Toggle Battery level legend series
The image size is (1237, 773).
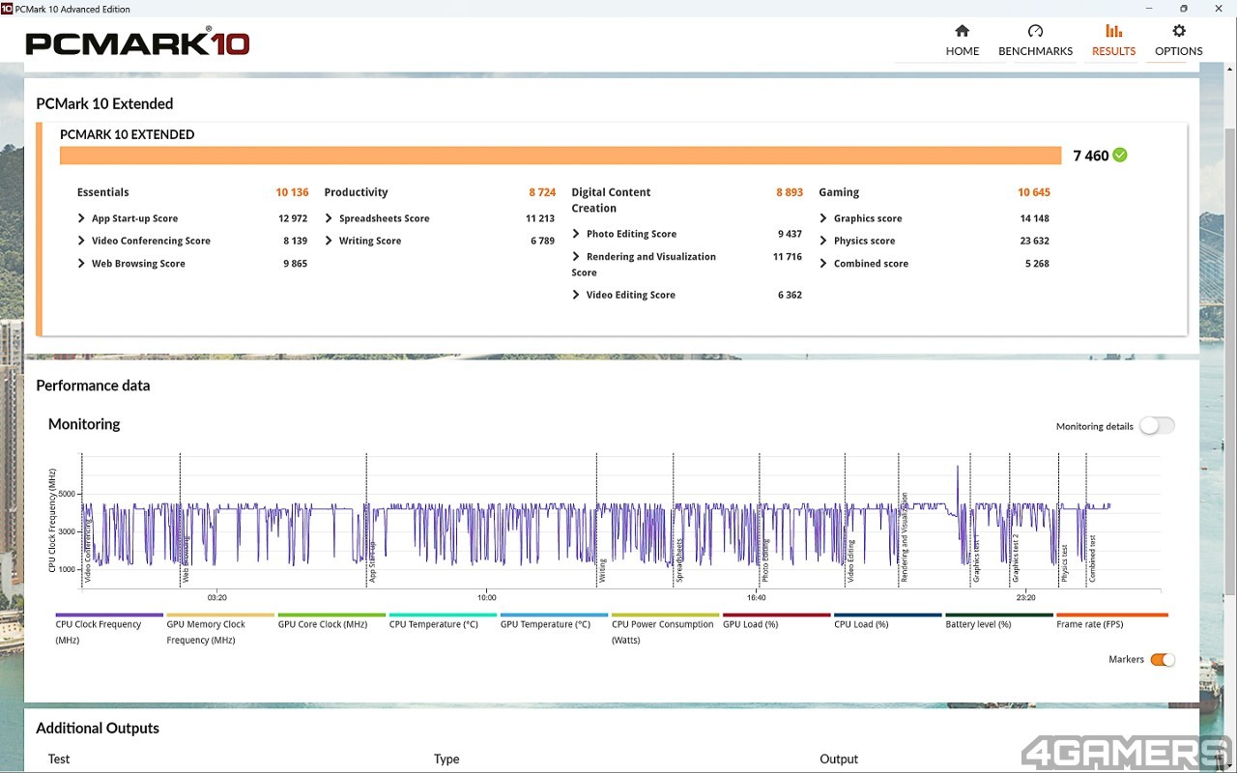[x=998, y=623]
